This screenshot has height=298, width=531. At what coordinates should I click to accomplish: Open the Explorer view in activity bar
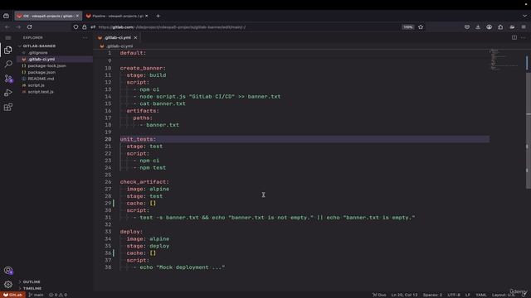(x=8, y=50)
